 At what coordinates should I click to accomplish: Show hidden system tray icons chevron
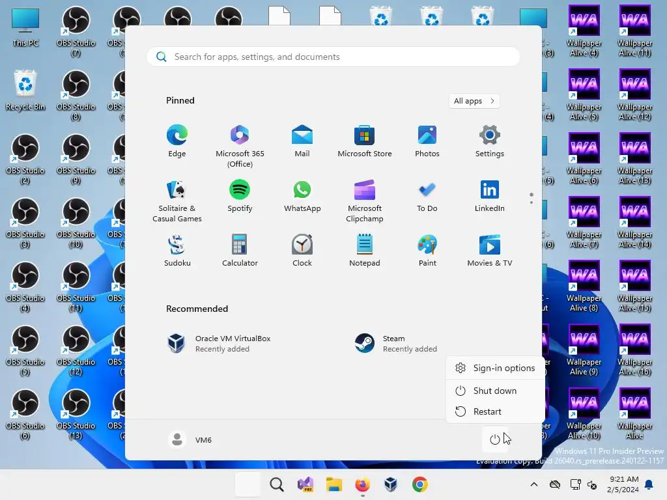pos(534,484)
